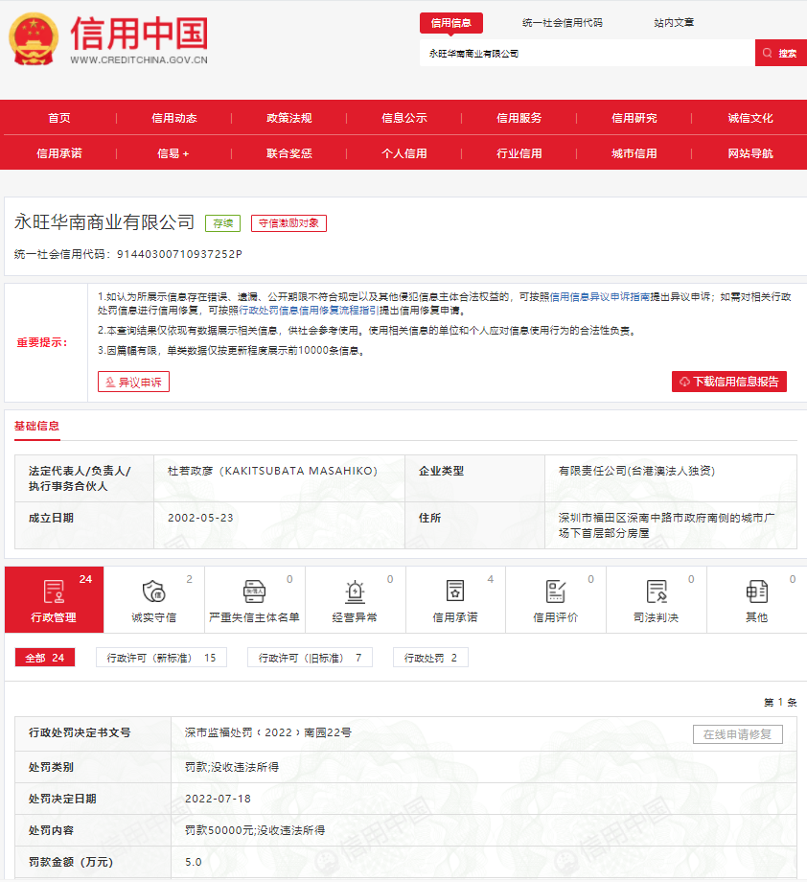The height and width of the screenshot is (882, 807).
Task: Click the 信用中国 national emblem logo
Action: [34, 38]
